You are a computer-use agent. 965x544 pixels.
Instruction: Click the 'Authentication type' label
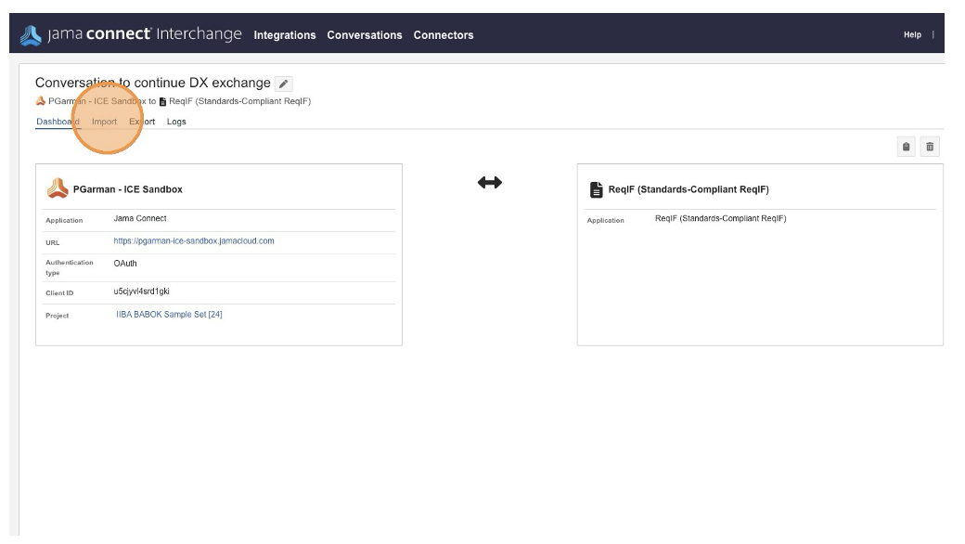(70, 267)
